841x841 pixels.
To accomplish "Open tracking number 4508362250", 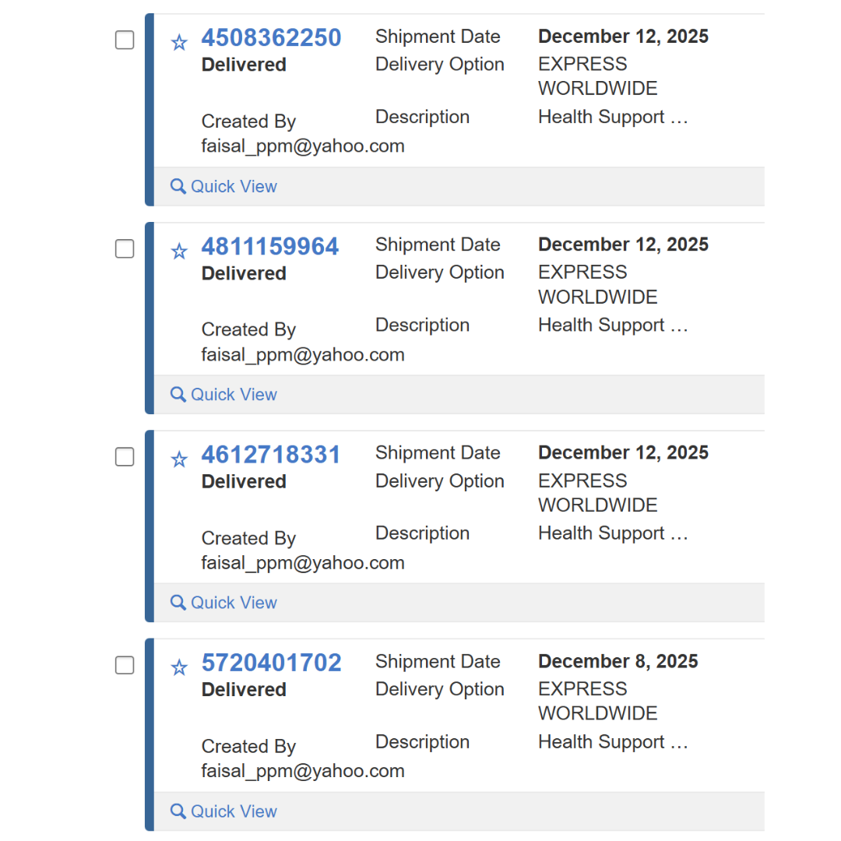I will pos(271,37).
